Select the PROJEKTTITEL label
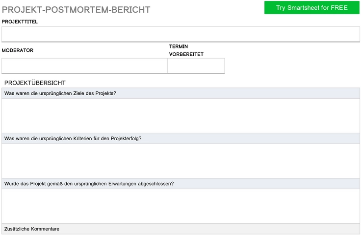Image resolution: width=361 pixels, height=235 pixels. pyautogui.click(x=20, y=22)
